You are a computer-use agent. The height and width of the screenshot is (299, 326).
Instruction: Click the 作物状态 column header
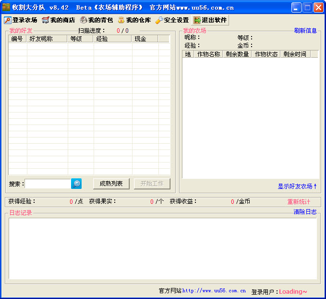click(266, 54)
